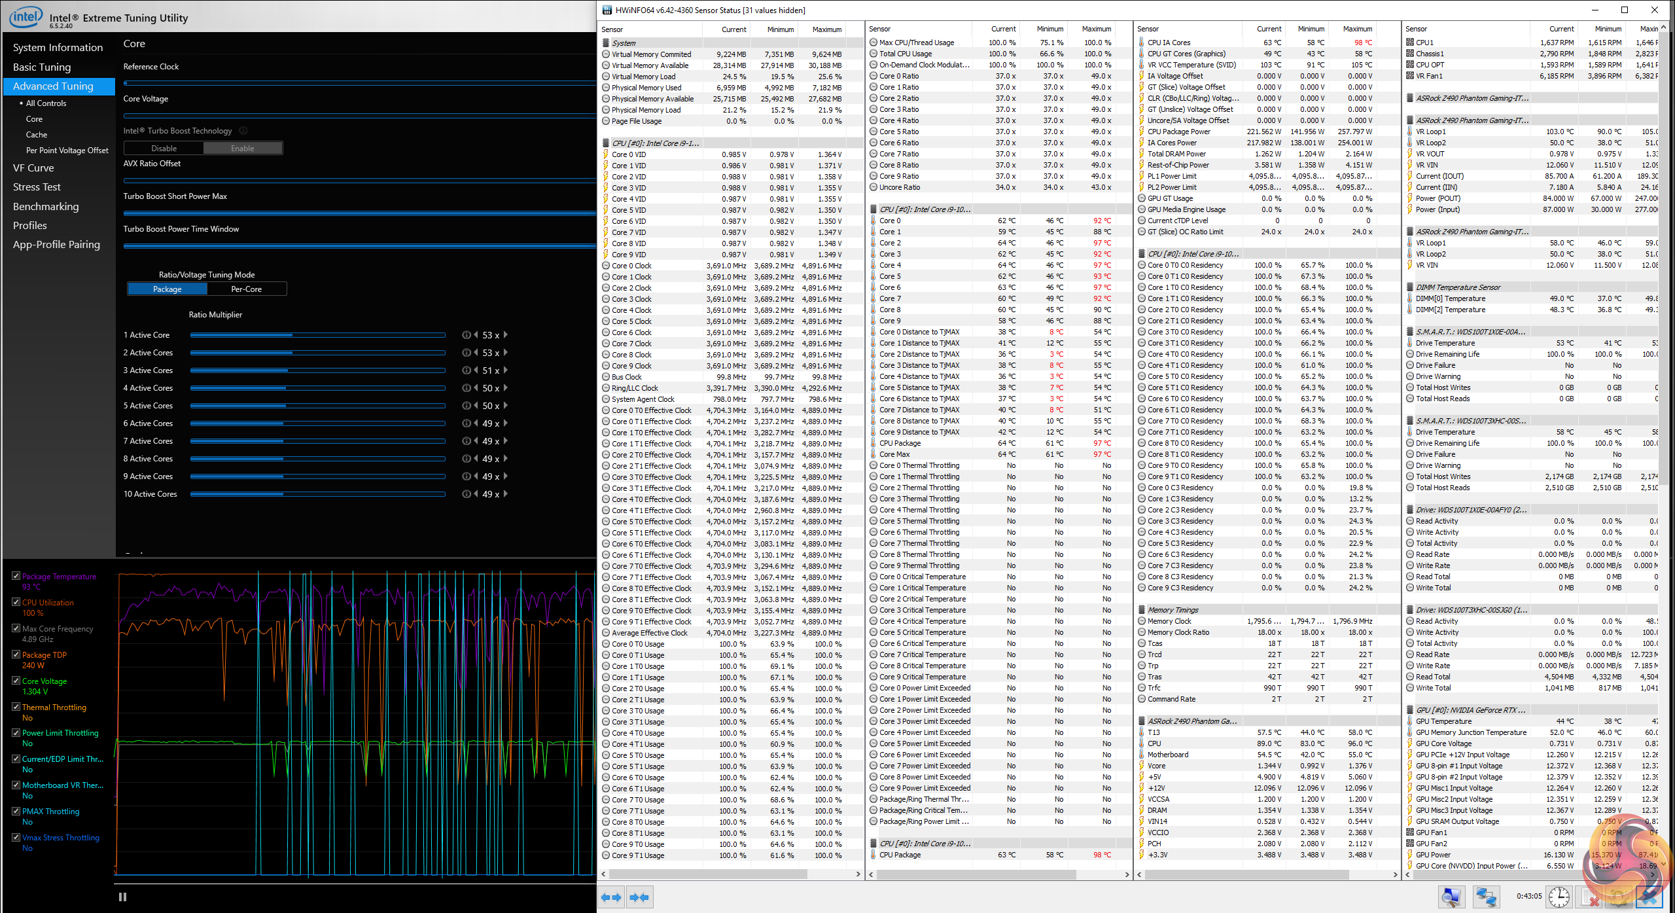Click the Disable Turbo Boost button

[164, 149]
